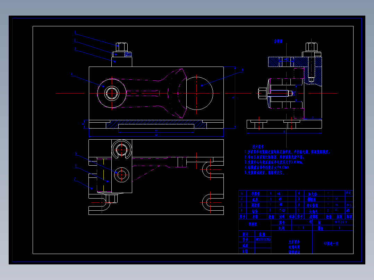Select technical note line 4 mentioning 0.01mm
Image resolution: width=374 pixels, height=280 pixels.
[x=267, y=167]
